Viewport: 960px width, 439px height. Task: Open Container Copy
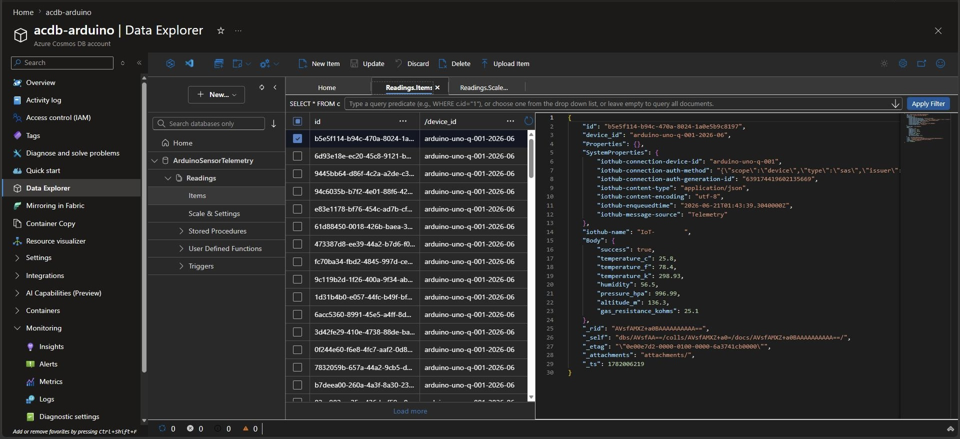50,223
